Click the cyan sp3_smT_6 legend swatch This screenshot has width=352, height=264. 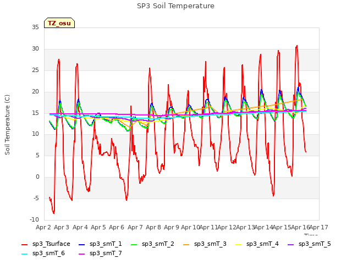(24, 254)
